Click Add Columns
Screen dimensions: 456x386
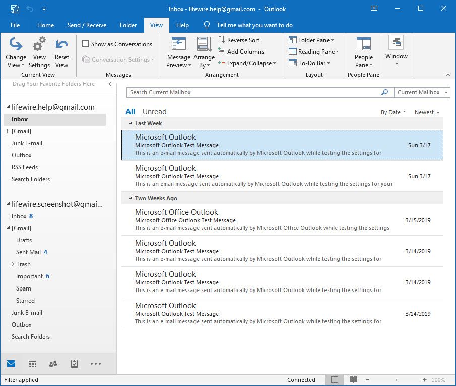pos(241,52)
